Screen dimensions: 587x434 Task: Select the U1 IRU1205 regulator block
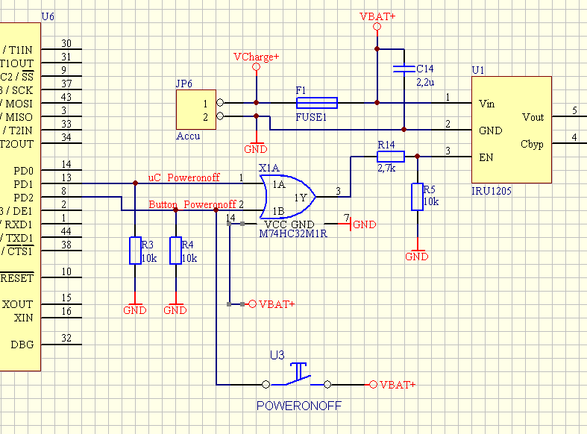512,130
